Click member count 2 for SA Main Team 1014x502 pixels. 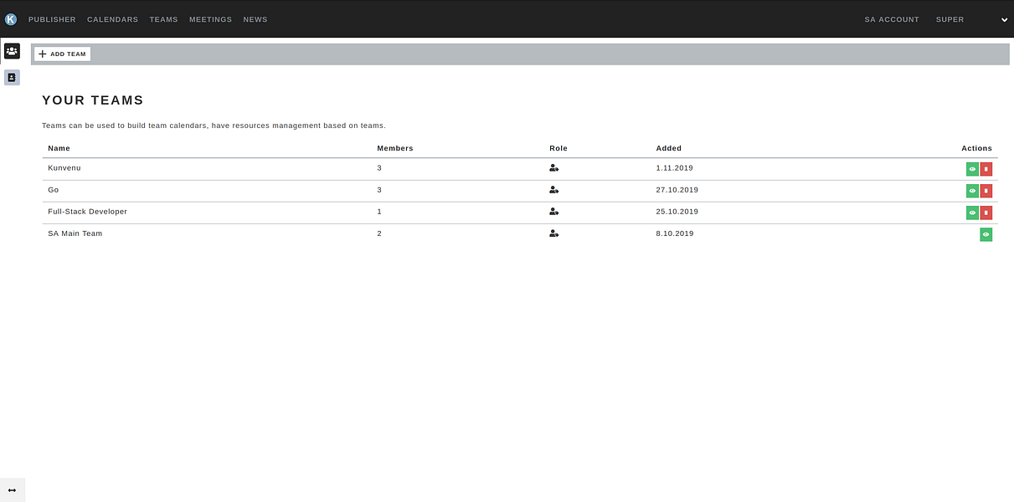pos(379,233)
